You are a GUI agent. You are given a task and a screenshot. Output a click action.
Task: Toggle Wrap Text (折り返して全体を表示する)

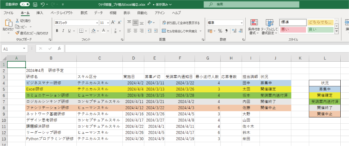coord(181,23)
